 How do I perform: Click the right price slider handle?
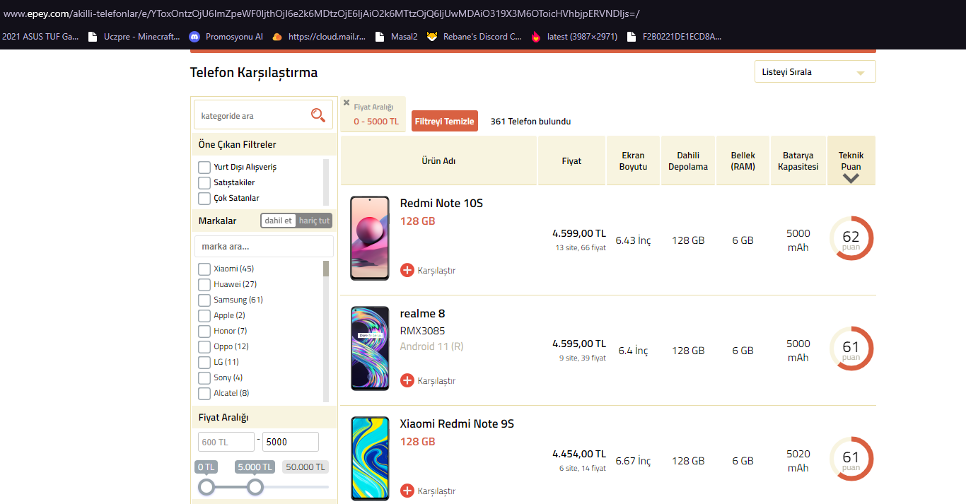point(255,487)
